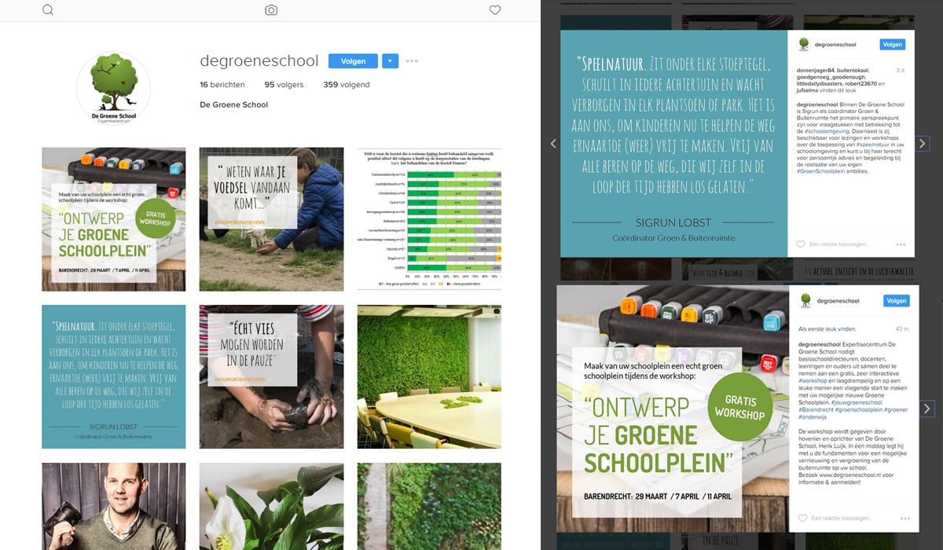Screen dimensions: 943x550
Task: Open more options dots on the Speelnatuur post
Action: (x=902, y=244)
